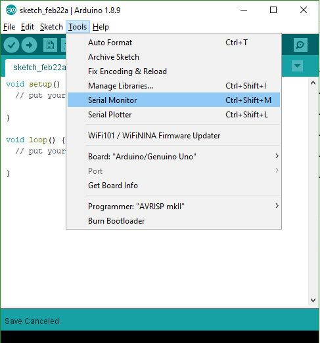Click the Save Canceled. status message
This screenshot has width=320, height=343.
pos(33,321)
